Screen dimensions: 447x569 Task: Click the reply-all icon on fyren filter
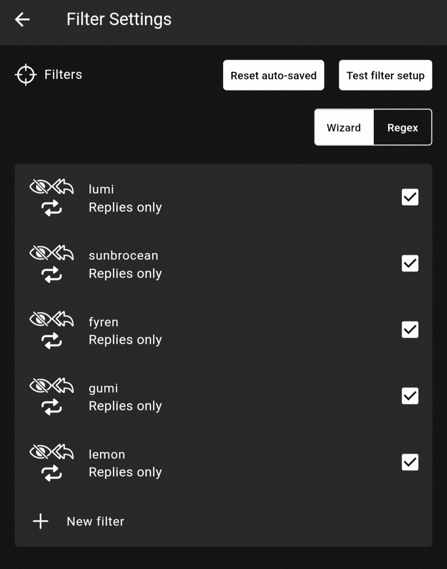63,320
